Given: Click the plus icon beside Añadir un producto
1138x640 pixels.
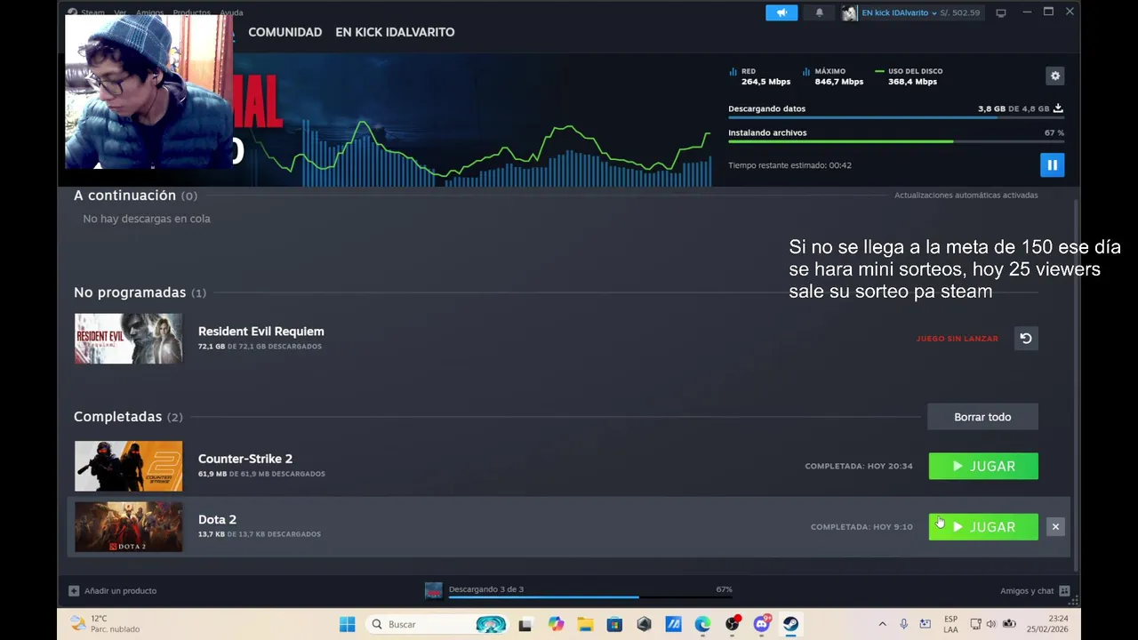Looking at the screenshot, I should [x=74, y=590].
